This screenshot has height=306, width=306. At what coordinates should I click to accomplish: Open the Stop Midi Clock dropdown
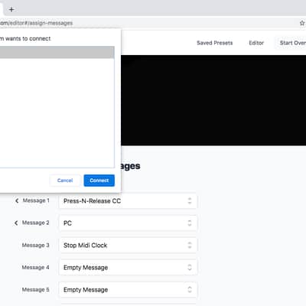pos(128,246)
